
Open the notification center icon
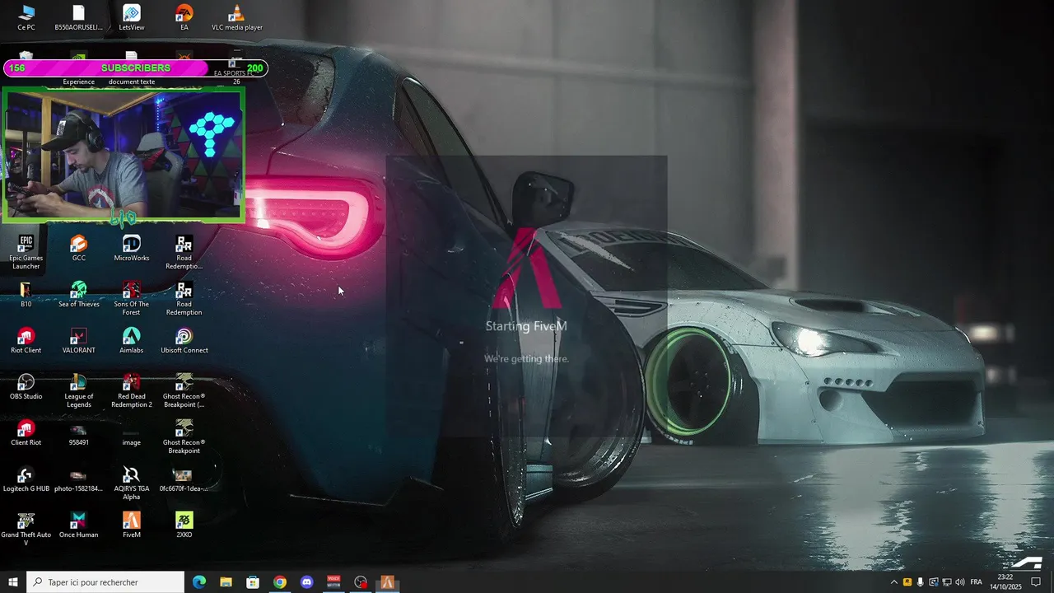1037,582
